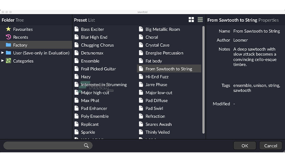Click the Favourites star icon

tap(9, 29)
